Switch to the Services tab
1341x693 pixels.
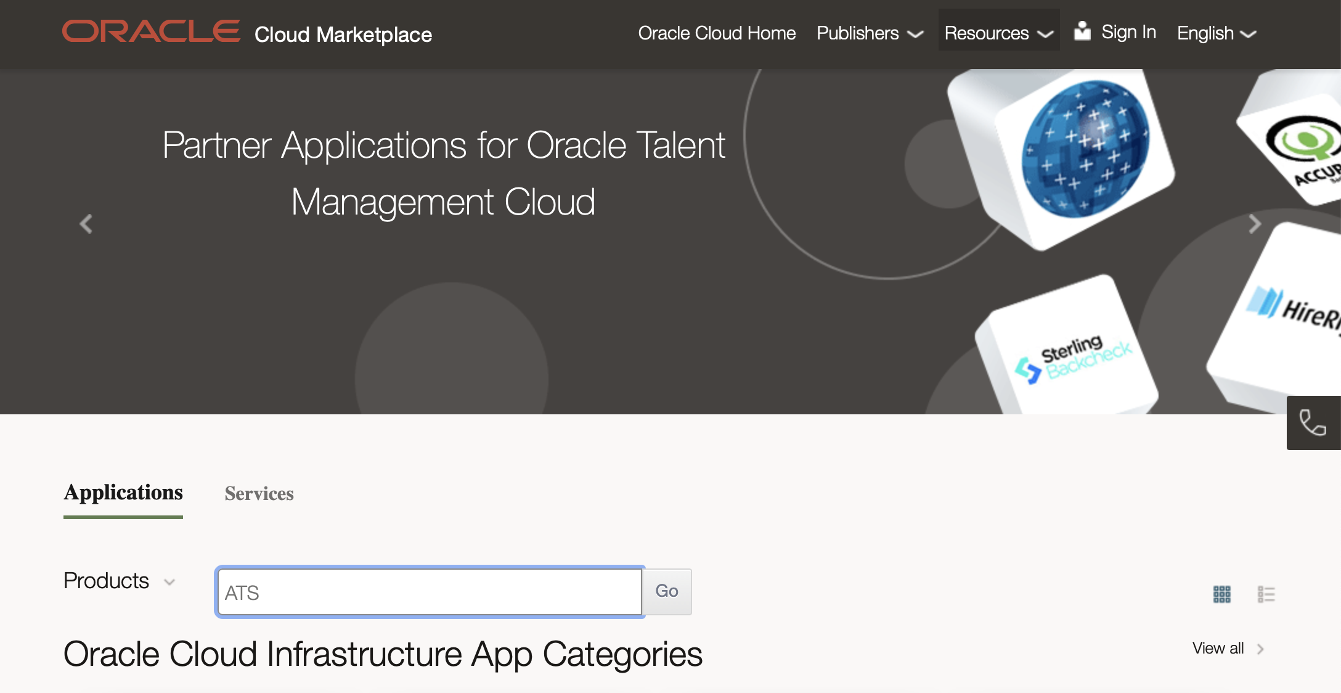point(259,493)
